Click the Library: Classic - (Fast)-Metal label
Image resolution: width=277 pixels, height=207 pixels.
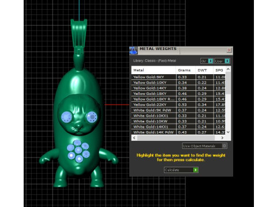(155, 61)
